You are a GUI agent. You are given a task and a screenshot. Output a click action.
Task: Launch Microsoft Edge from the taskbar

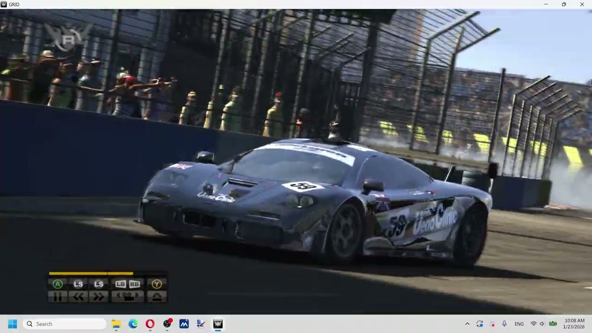(133, 324)
